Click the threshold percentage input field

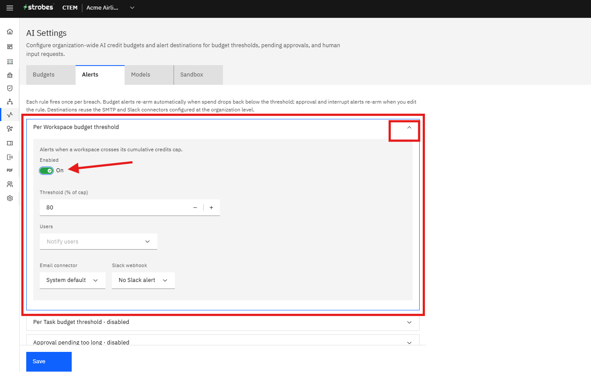pos(114,208)
